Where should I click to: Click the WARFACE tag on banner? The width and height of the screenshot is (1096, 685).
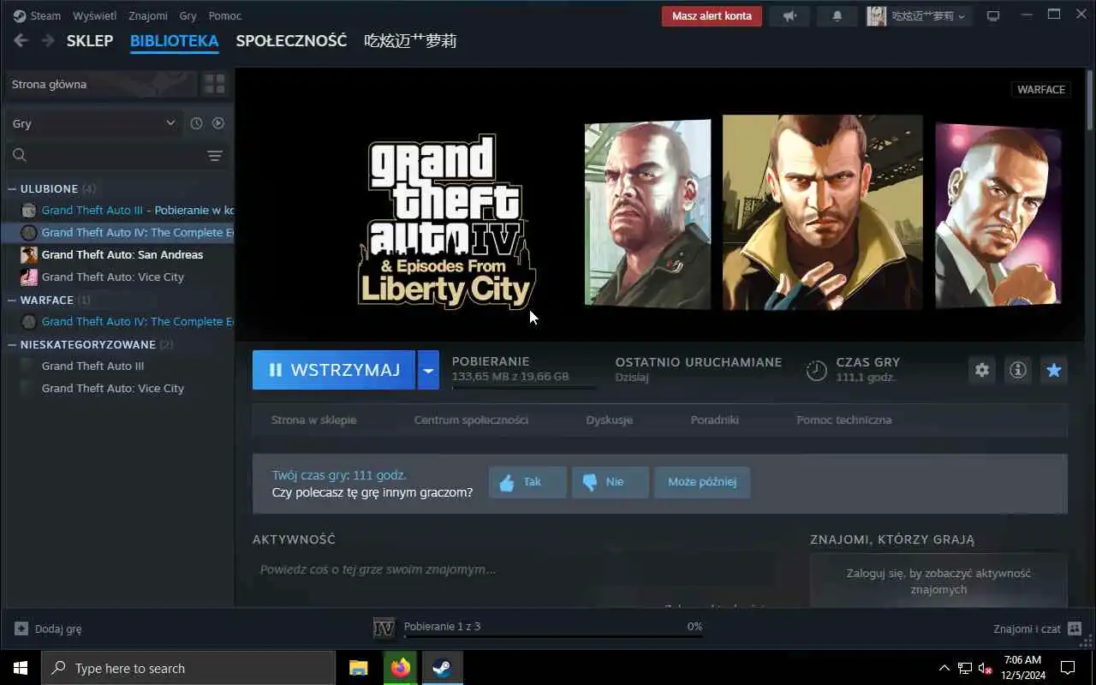pos(1040,89)
